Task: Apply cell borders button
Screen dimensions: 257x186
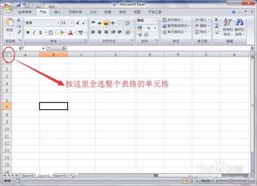Action: click(51, 33)
